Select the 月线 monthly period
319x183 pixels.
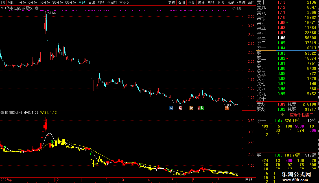pyautogui.click(x=101, y=3)
